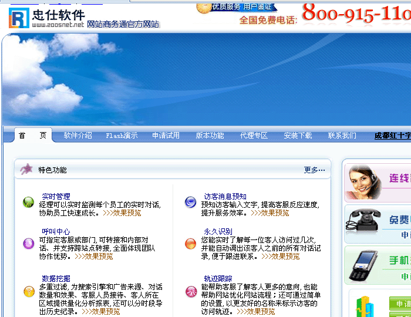Click the orange 永久识别 feature icon
Screen dimensions: 411x317
pos(190,243)
